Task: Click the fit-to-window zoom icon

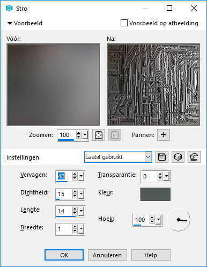Action: point(99,135)
